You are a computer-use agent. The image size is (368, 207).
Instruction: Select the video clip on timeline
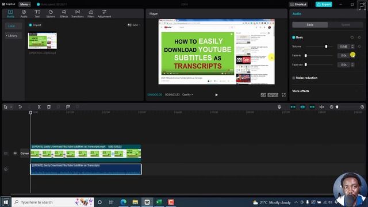(86, 153)
